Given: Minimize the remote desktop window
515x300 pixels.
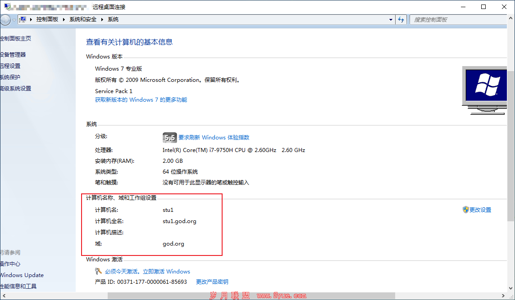Looking at the screenshot, I should (463, 7).
